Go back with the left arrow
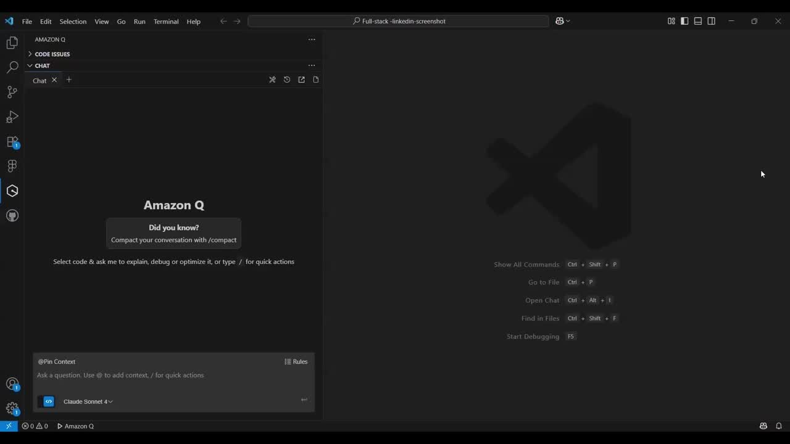 click(223, 21)
